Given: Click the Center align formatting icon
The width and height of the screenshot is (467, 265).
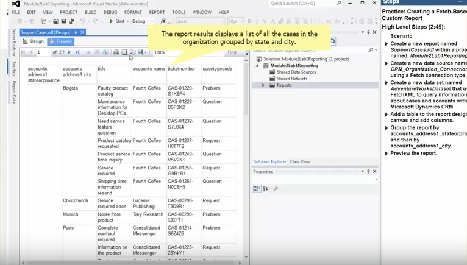Looking at the screenshot, I should click(297, 21).
